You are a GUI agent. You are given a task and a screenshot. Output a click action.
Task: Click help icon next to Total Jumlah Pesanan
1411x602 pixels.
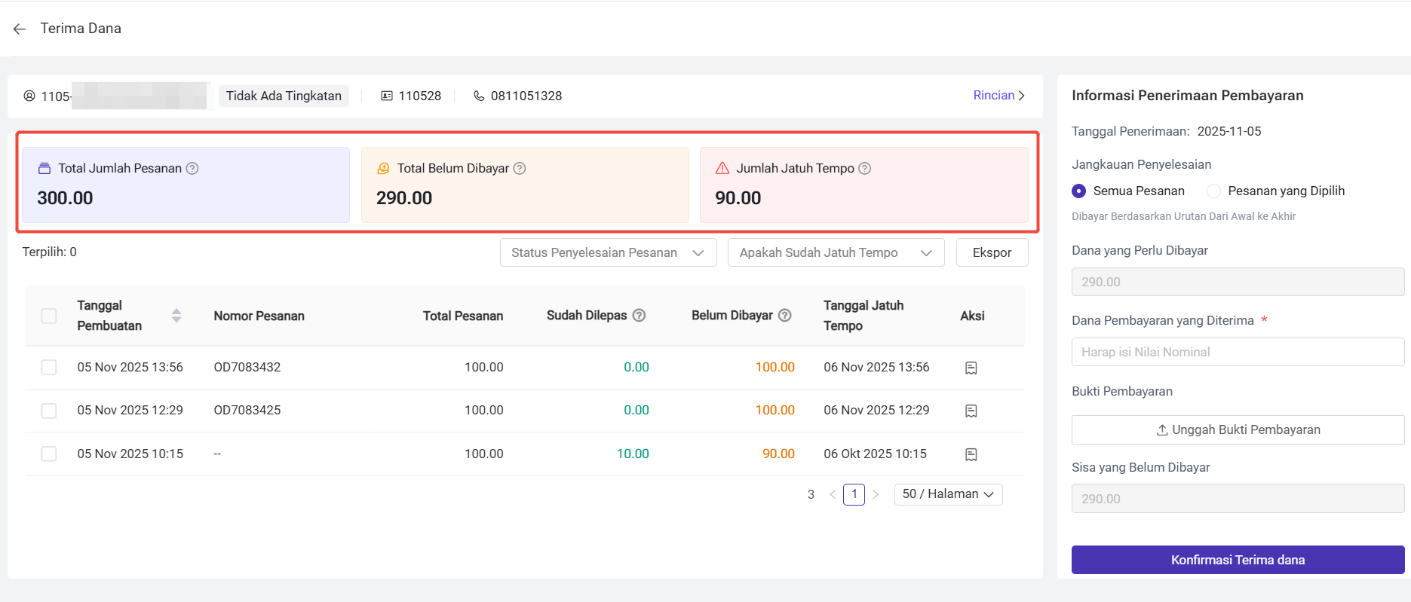(x=192, y=169)
